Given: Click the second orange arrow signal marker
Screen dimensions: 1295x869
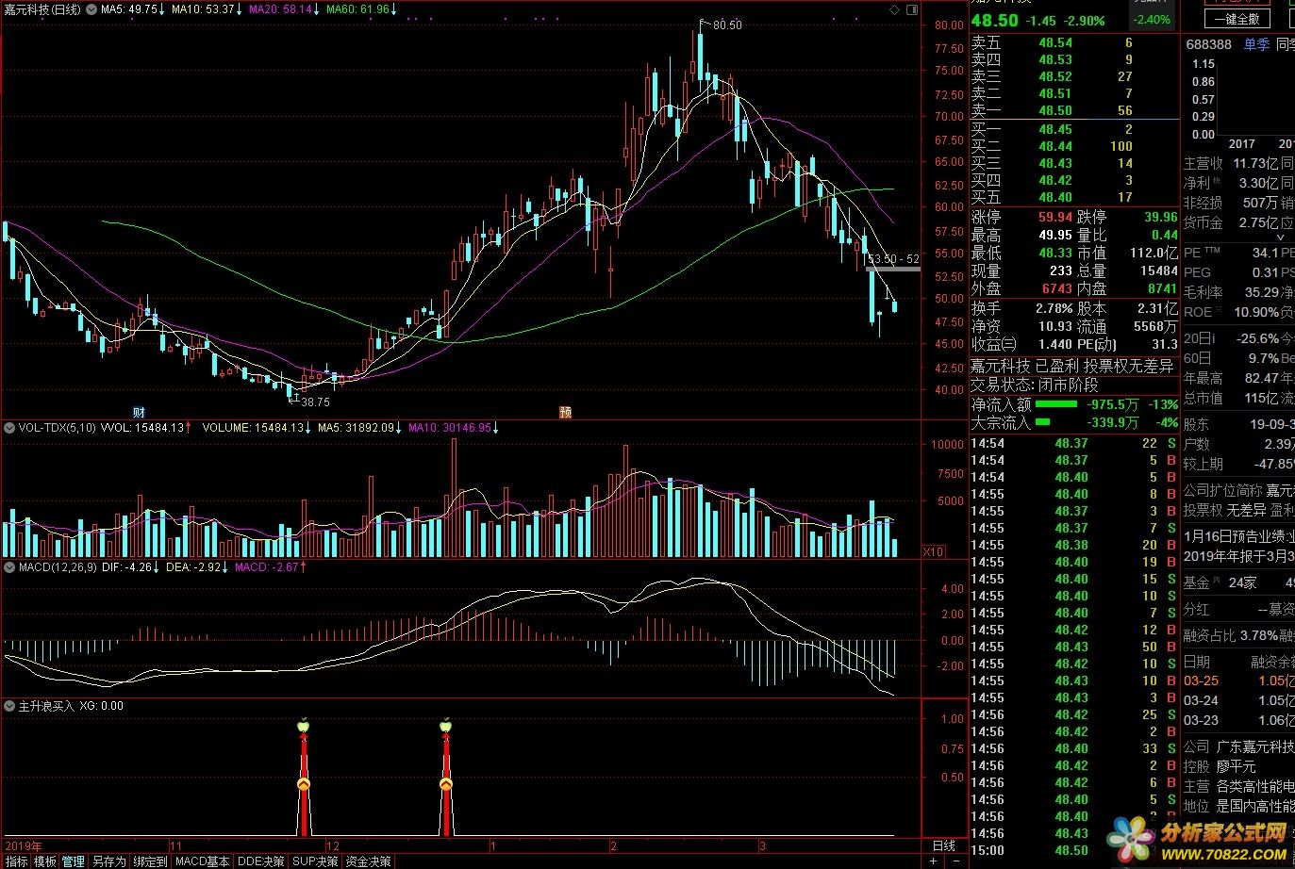Looking at the screenshot, I should 445,784.
